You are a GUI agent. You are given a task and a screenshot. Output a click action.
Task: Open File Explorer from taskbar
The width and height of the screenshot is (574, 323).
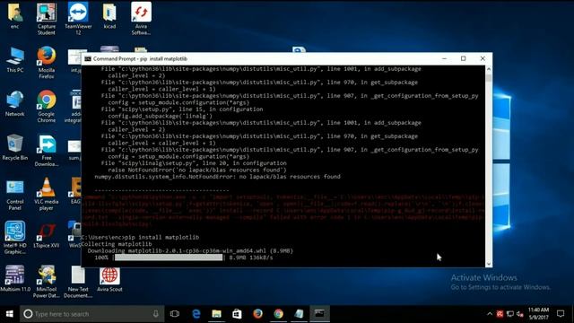pos(217,314)
